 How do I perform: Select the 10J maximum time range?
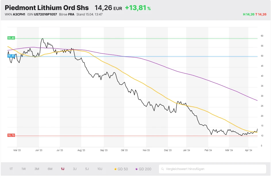tap(100, 169)
